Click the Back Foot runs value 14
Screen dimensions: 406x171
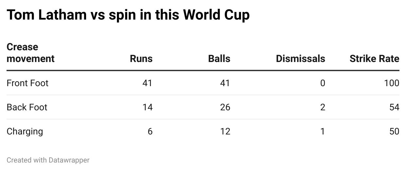pos(147,107)
